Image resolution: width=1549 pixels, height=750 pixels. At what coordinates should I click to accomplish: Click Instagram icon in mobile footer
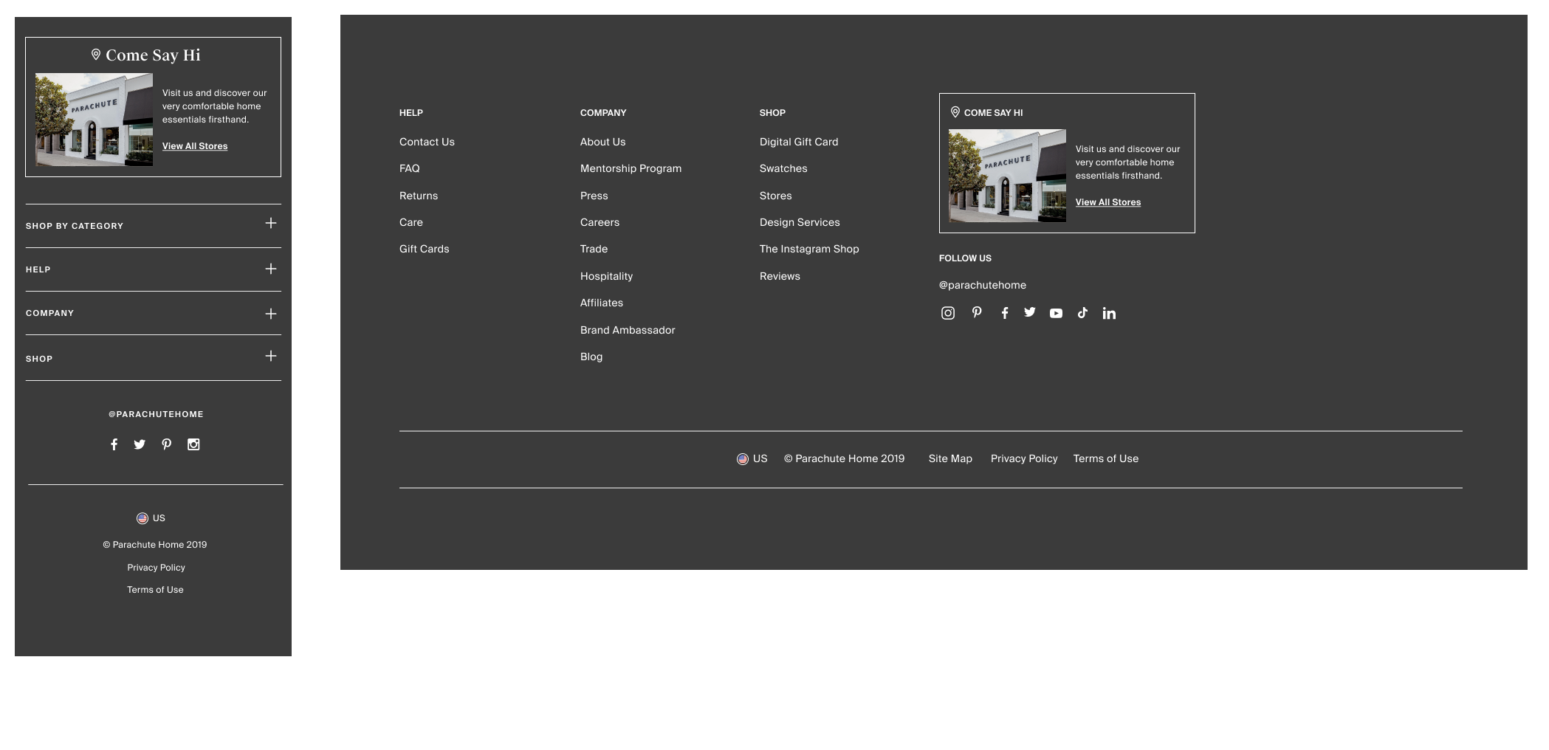tap(193, 444)
